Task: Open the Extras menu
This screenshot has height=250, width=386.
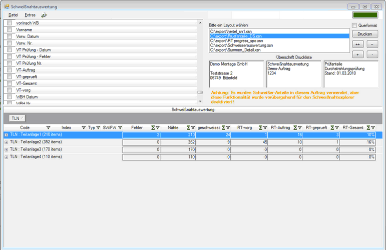Action: point(30,15)
